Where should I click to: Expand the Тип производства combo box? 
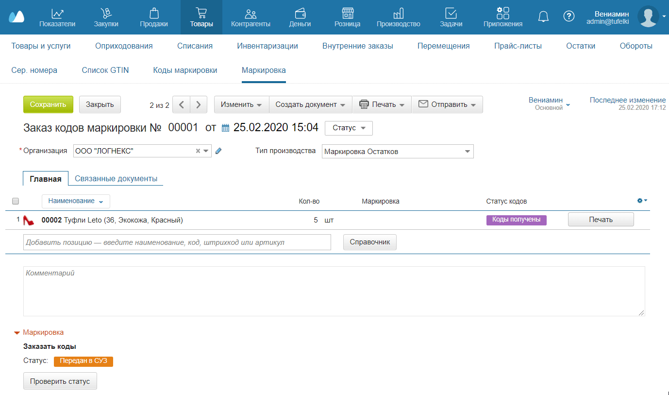467,152
